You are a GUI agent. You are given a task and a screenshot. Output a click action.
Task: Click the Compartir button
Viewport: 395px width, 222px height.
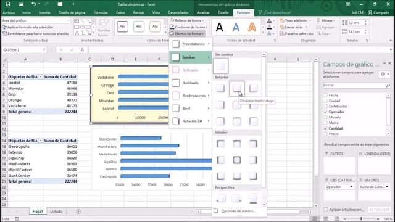pos(379,12)
